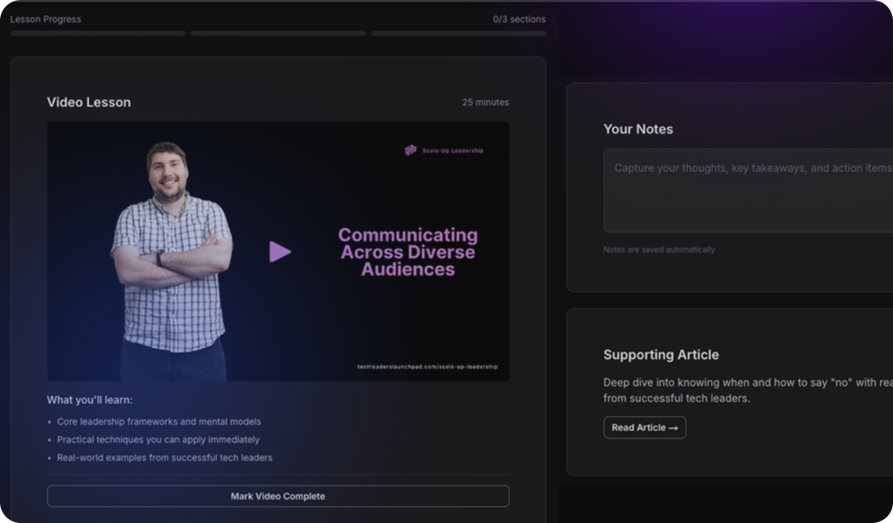Click the Notes are saved automatically text
This screenshot has height=523, width=893.
click(x=658, y=249)
